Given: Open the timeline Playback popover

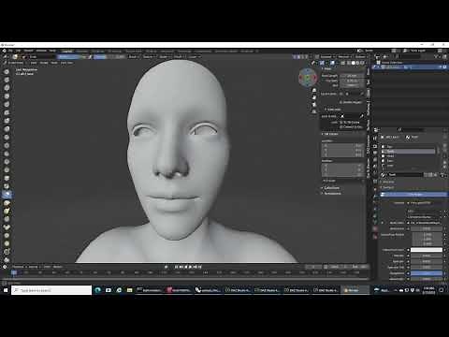Looking at the screenshot, I should [x=20, y=267].
